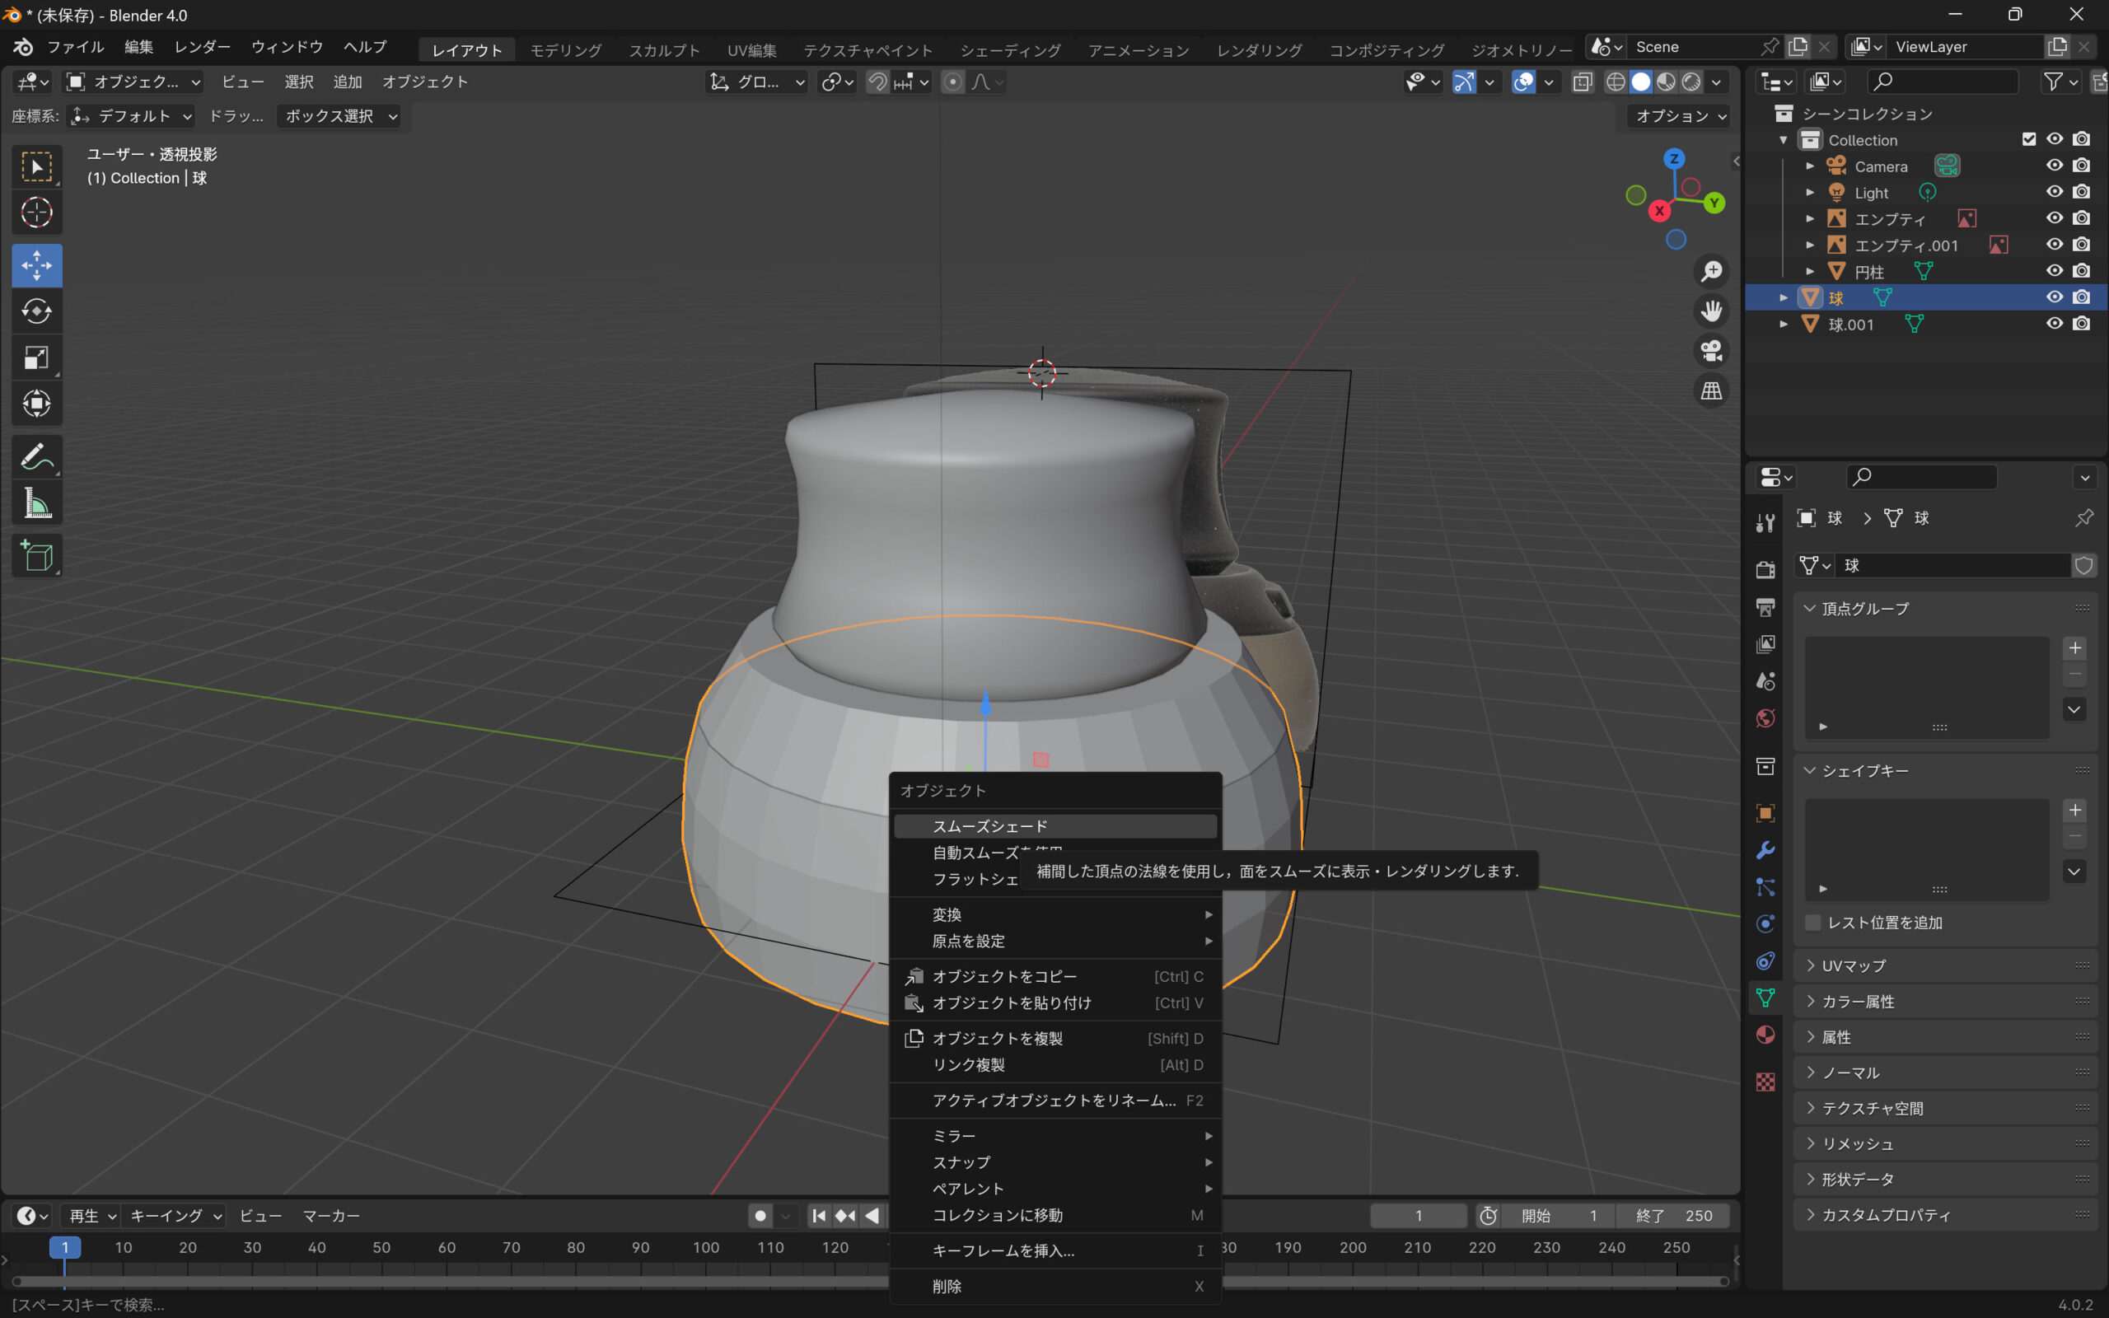This screenshot has height=1318, width=2109.
Task: Hide the Camera object in outliner
Action: tap(2054, 166)
